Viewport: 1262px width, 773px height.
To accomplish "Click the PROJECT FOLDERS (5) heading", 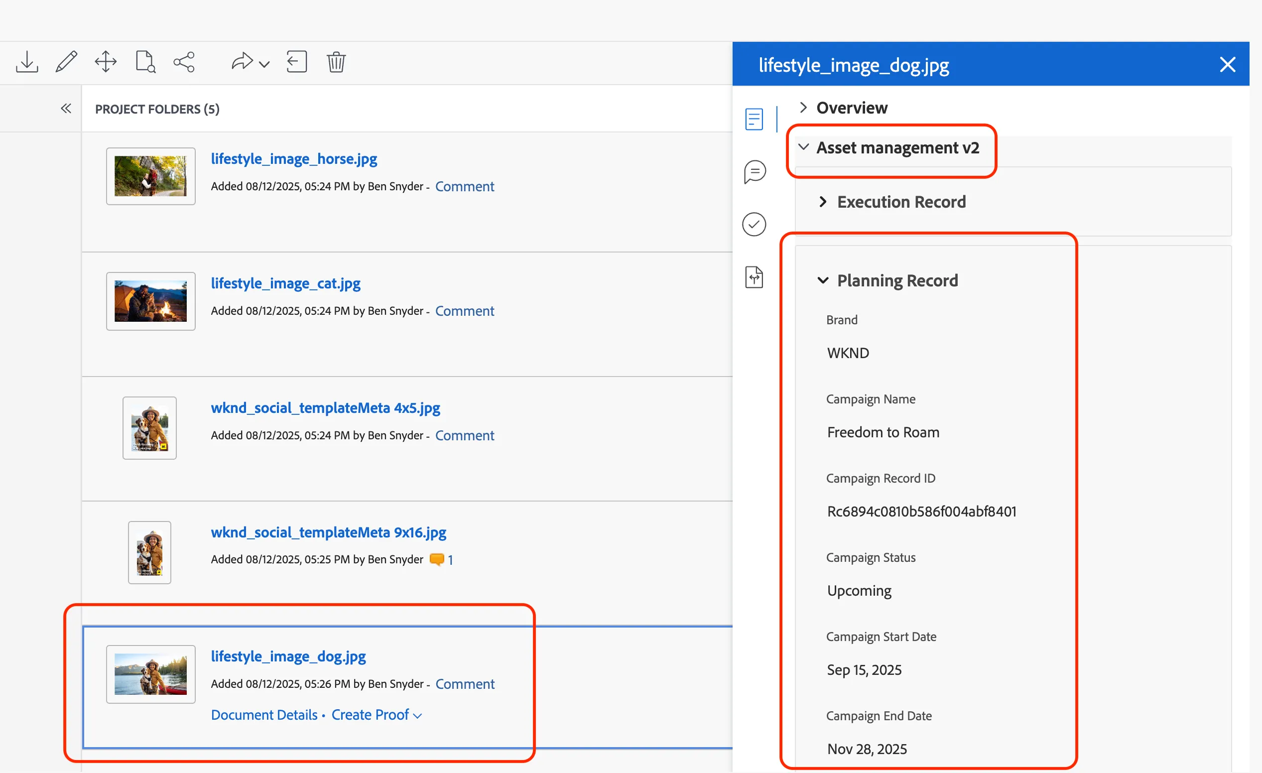I will click(x=157, y=109).
